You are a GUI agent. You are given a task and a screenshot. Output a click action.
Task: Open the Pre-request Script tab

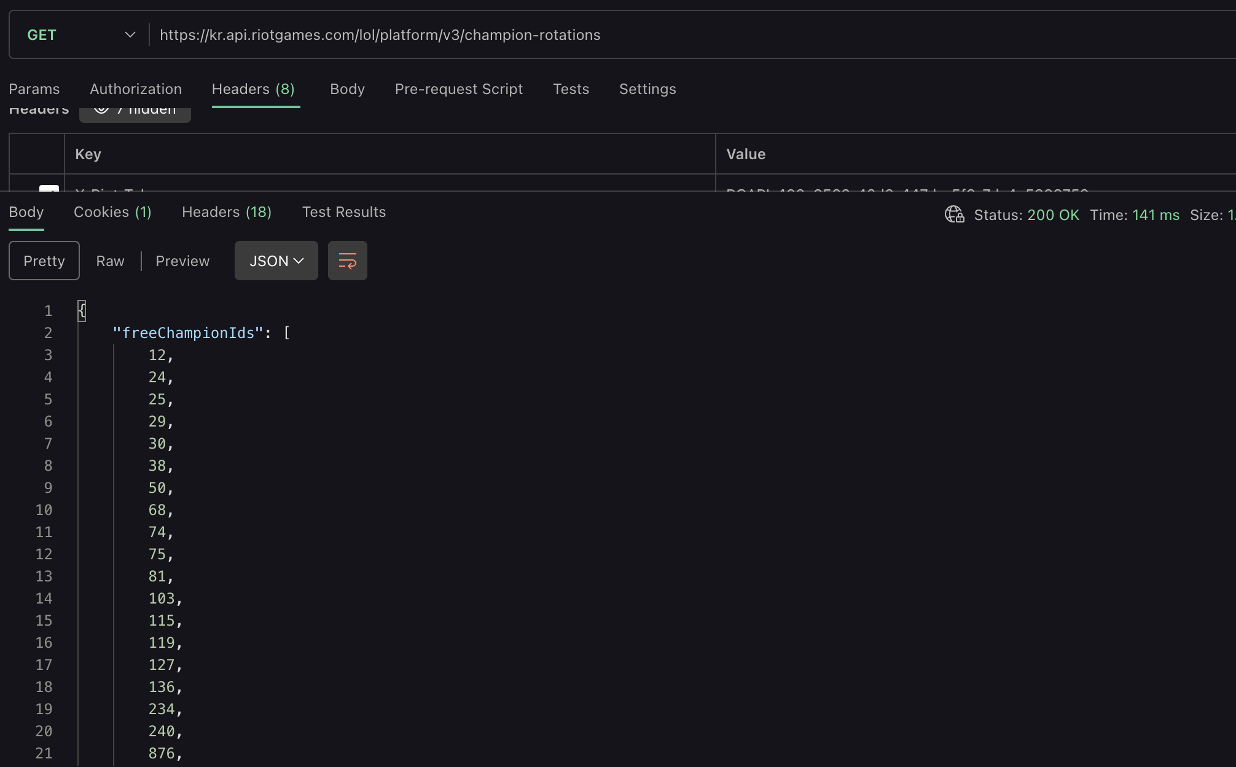[x=458, y=89]
